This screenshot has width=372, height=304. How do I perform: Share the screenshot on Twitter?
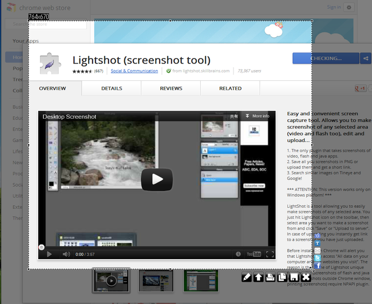click(x=317, y=258)
